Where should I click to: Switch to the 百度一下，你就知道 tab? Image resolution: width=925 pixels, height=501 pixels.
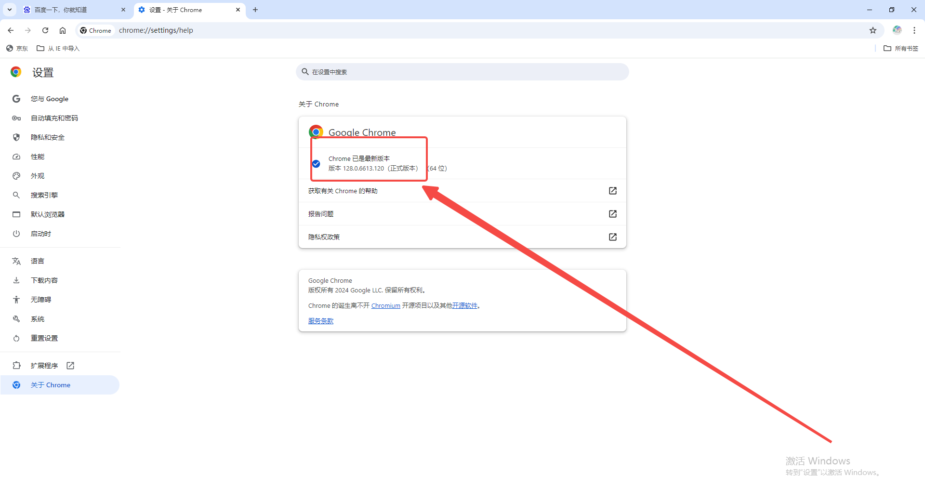(75, 10)
